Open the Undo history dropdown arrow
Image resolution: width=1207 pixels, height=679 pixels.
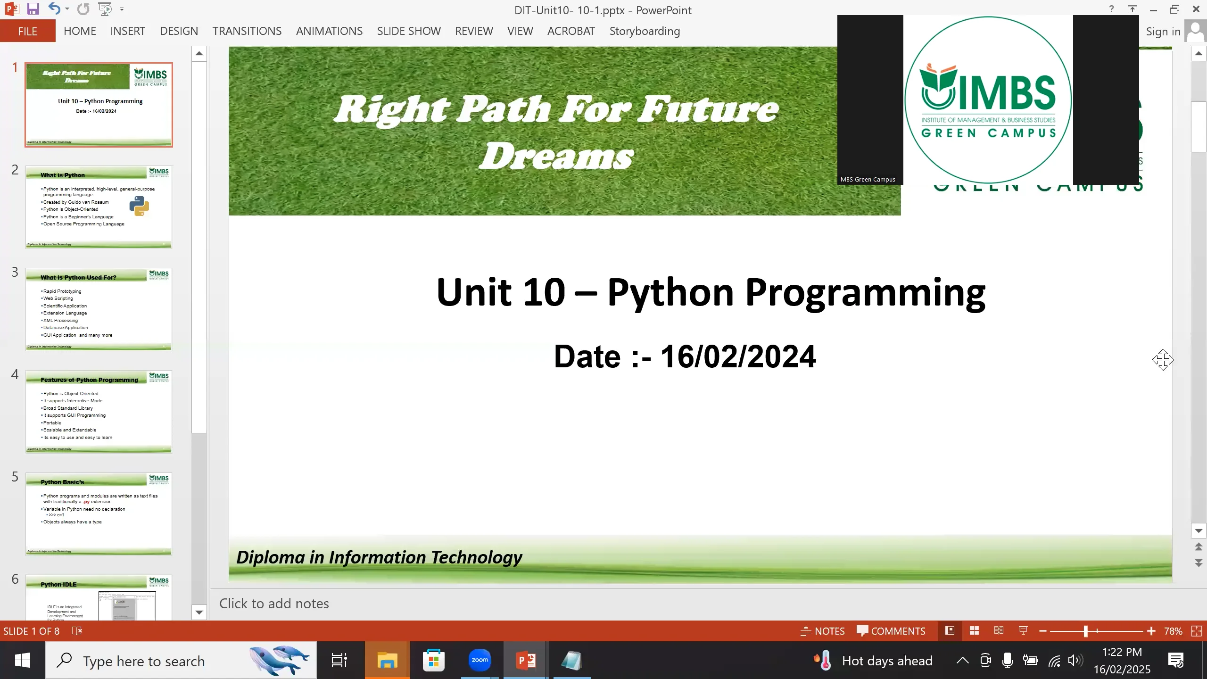coord(67,9)
